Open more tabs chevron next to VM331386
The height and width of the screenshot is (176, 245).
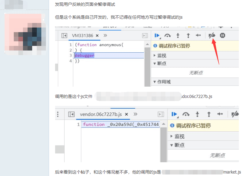tap(105, 36)
